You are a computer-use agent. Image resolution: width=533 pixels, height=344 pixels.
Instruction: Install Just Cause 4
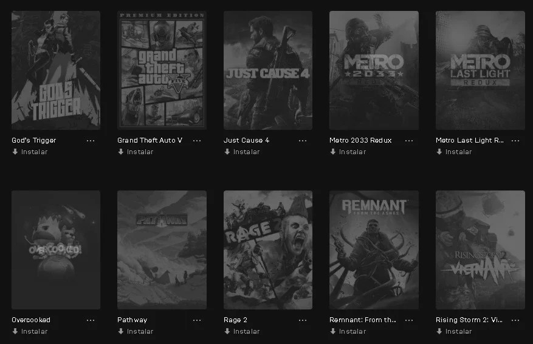(x=242, y=152)
